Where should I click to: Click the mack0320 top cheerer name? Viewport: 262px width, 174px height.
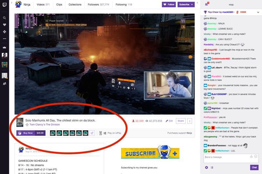point(227,12)
